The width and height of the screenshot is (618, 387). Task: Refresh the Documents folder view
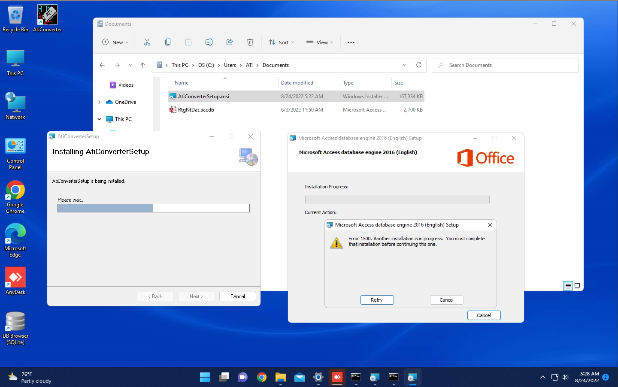coord(419,65)
